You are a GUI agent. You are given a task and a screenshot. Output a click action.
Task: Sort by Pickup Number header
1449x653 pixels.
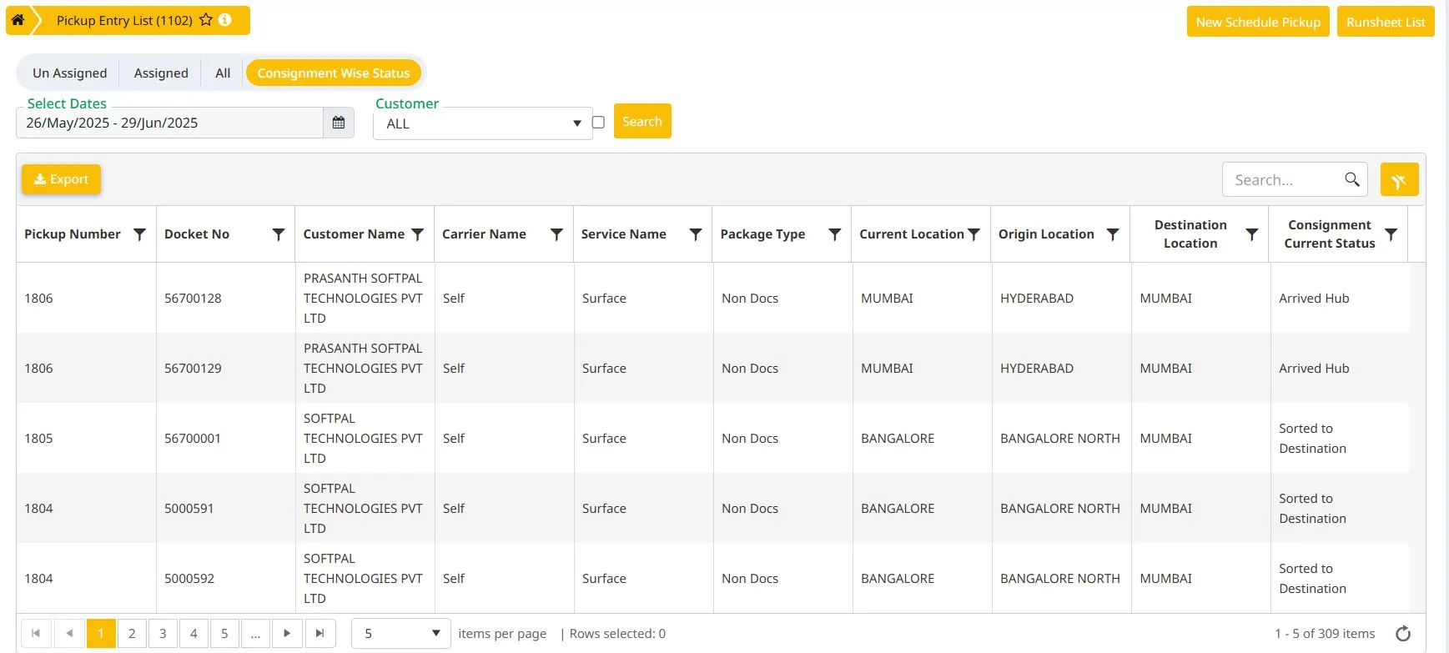pyautogui.click(x=73, y=234)
